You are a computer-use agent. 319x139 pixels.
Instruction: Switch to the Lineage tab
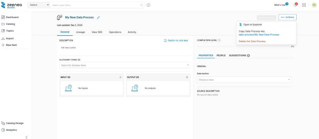pos(80,32)
